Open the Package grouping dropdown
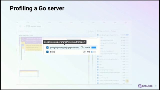 [x=114, y=31]
